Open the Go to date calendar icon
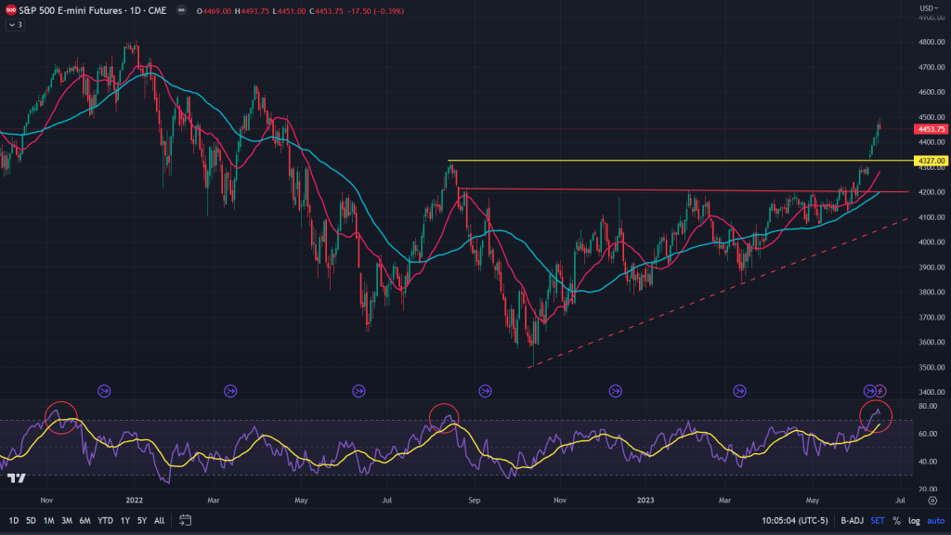 pos(185,520)
